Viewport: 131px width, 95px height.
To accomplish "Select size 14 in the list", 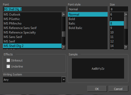I will pos(117,46).
